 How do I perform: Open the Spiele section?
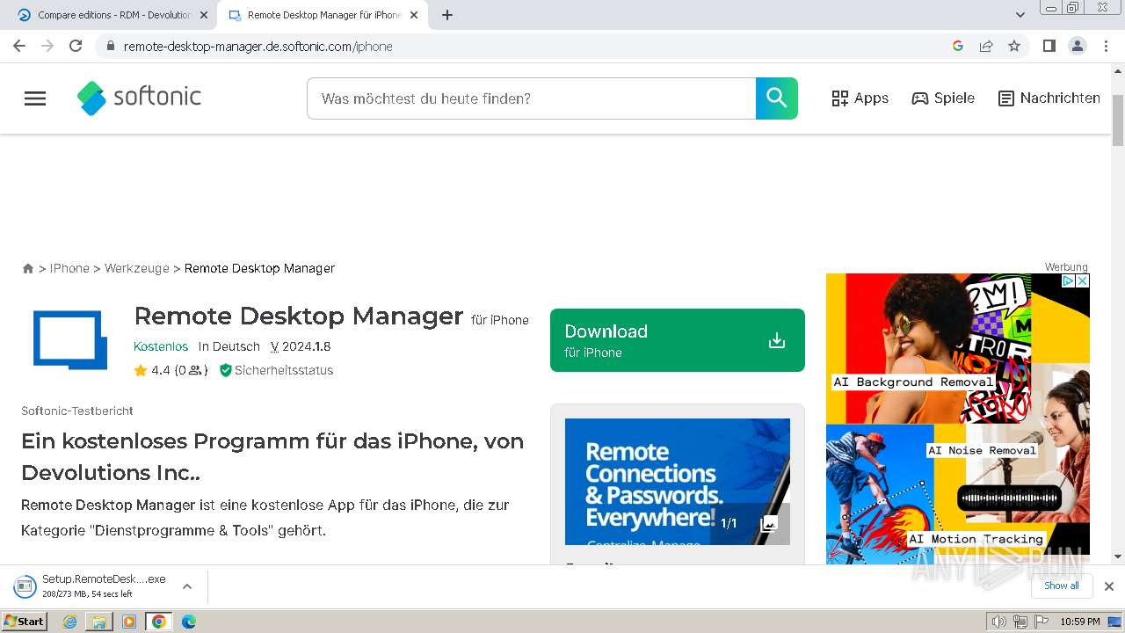tap(943, 98)
